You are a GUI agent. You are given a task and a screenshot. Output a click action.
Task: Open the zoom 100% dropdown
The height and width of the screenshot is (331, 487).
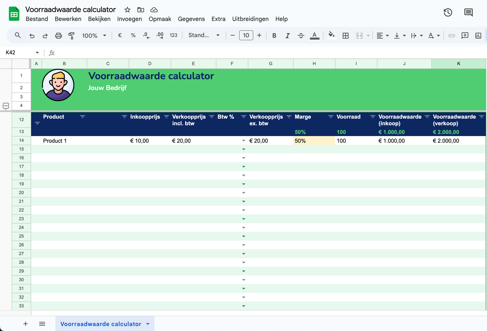[x=94, y=35]
